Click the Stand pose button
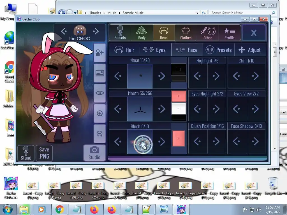 pos(26,153)
